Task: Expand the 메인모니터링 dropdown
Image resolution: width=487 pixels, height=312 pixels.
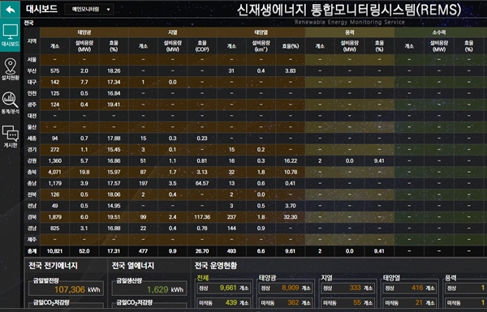Action: 88,9
